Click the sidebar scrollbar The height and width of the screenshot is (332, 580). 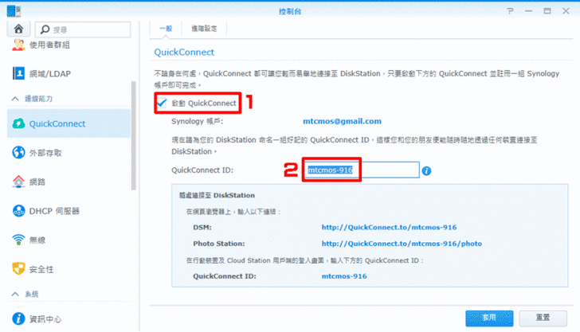(x=134, y=135)
